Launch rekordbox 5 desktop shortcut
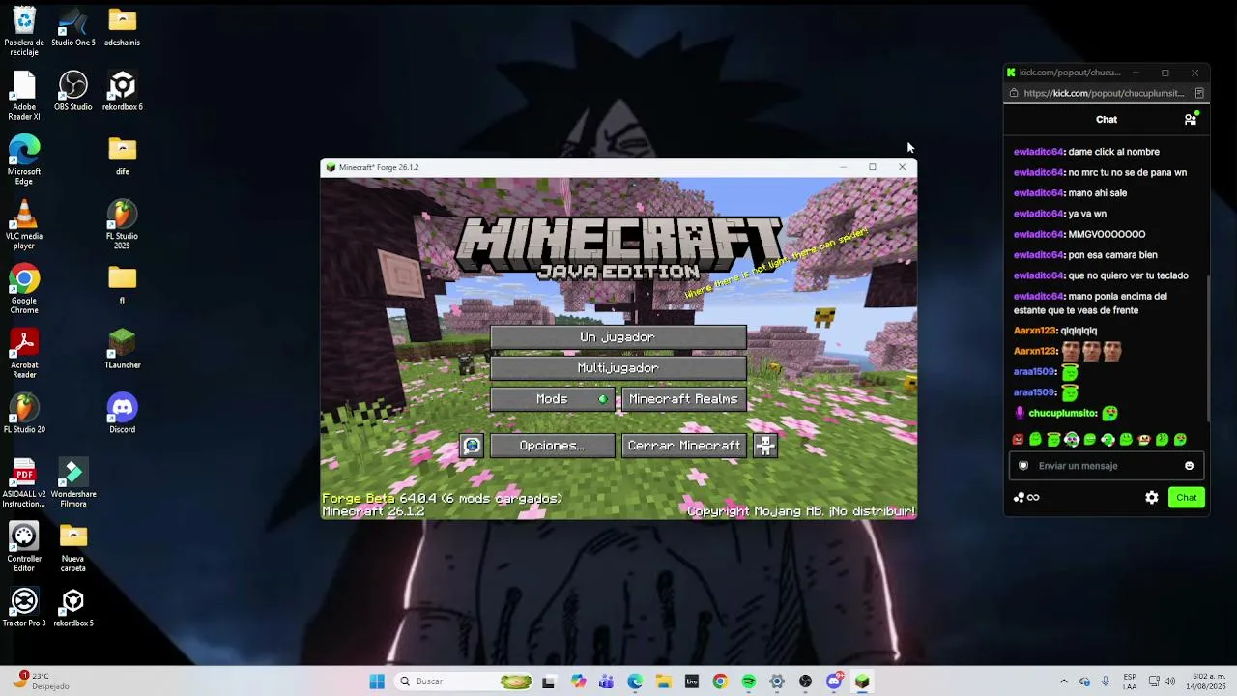The height and width of the screenshot is (696, 1237). point(73,608)
